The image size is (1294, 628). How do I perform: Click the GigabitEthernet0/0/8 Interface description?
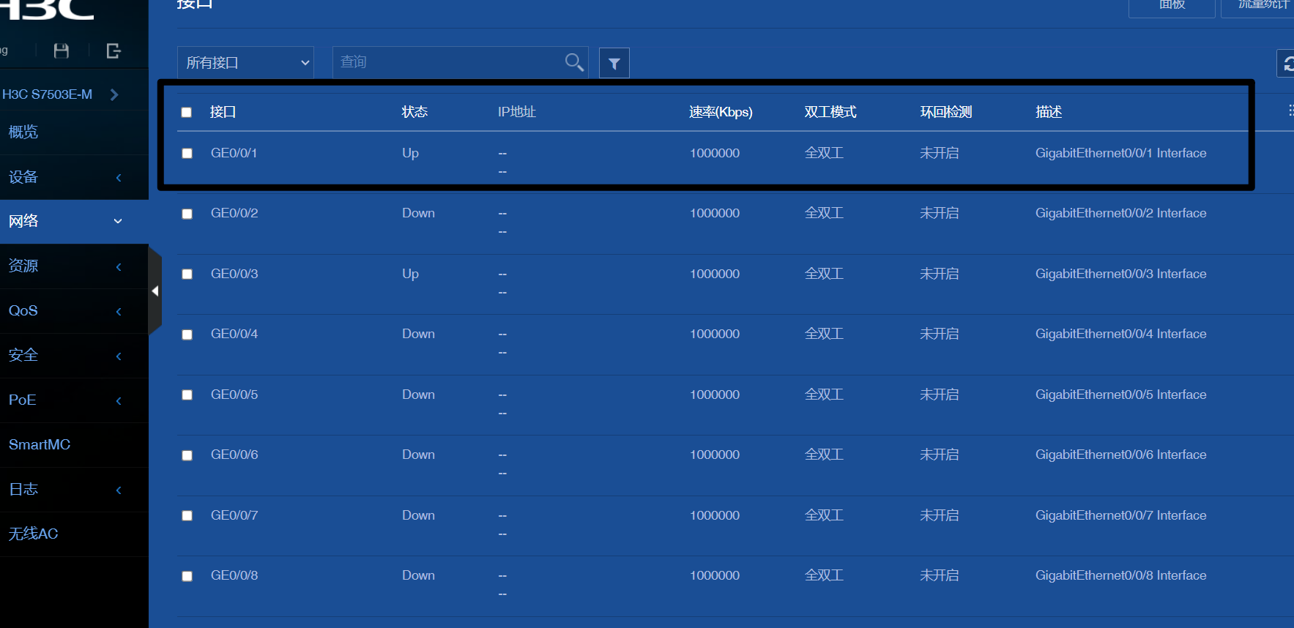coord(1120,575)
